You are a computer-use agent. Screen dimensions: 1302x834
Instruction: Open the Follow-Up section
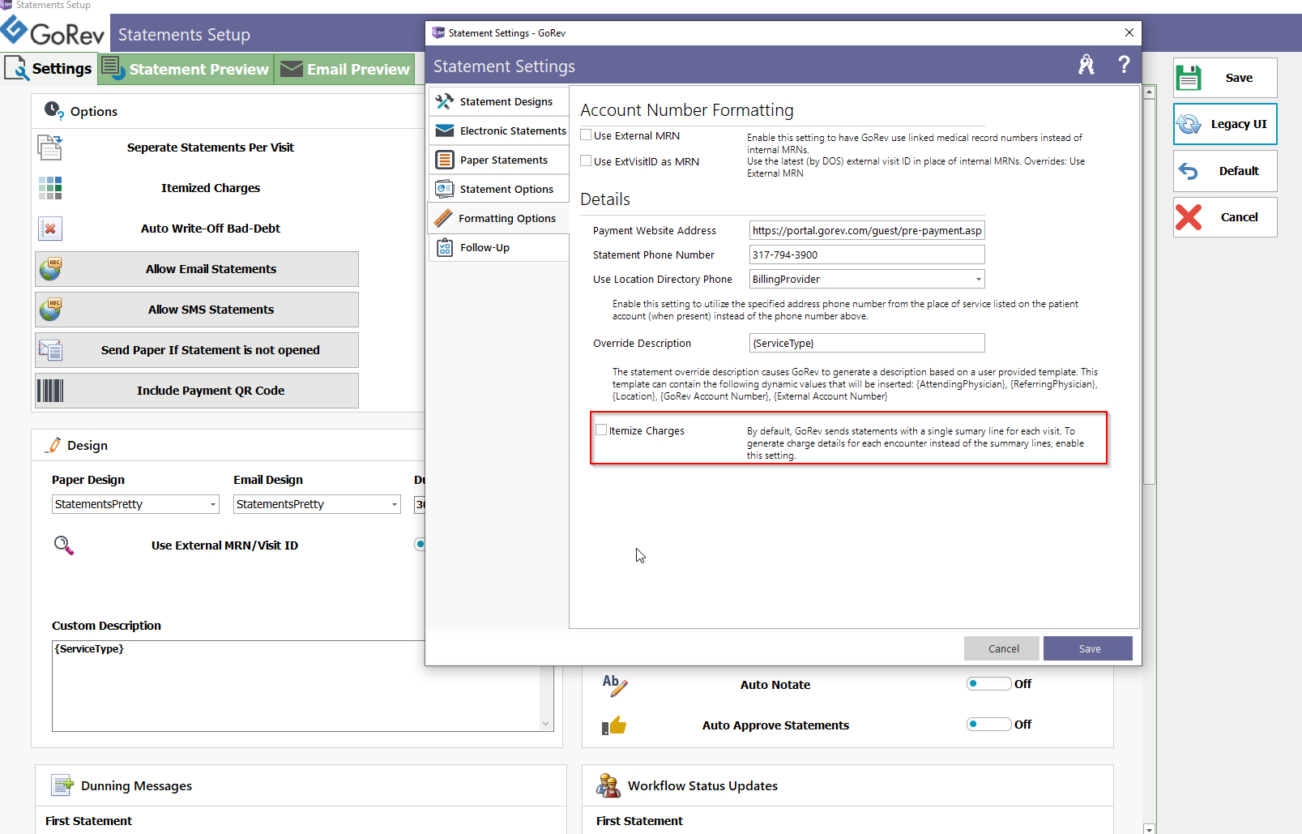point(498,247)
